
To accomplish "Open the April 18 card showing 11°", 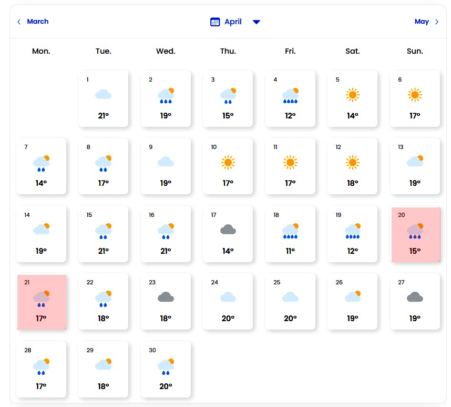I will tap(290, 234).
